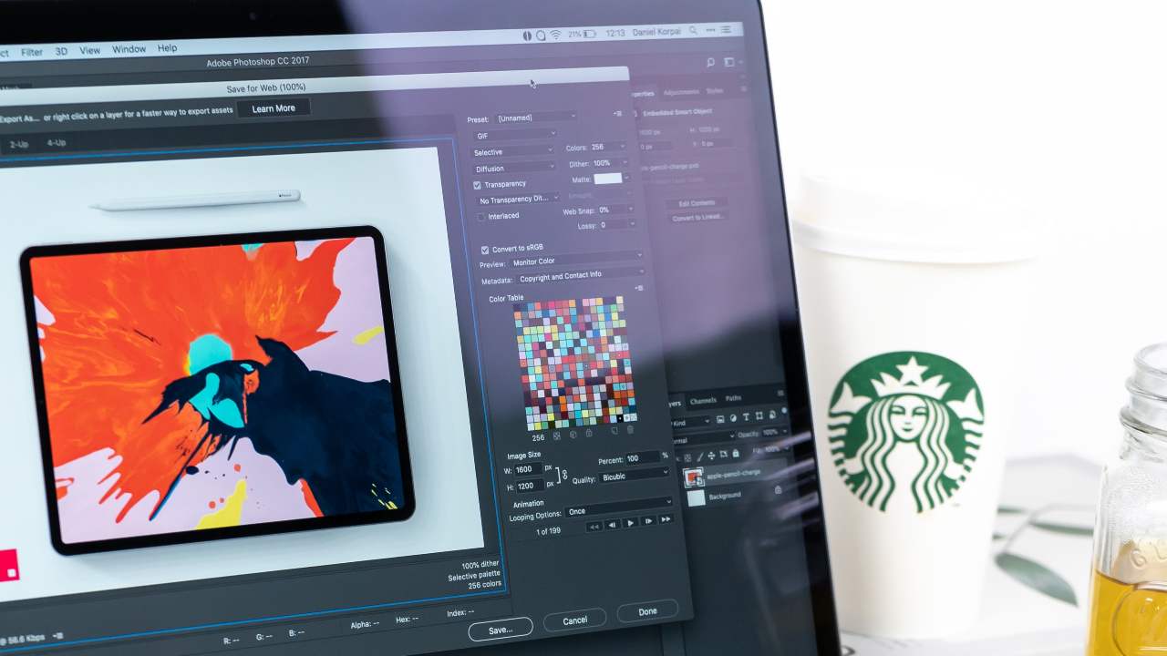Image resolution: width=1167 pixels, height=656 pixels.
Task: Click the web-shift cube icon under Color Table
Action: (x=573, y=435)
